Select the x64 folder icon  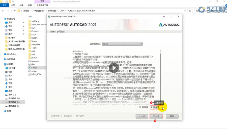pyautogui.click(x=30, y=51)
